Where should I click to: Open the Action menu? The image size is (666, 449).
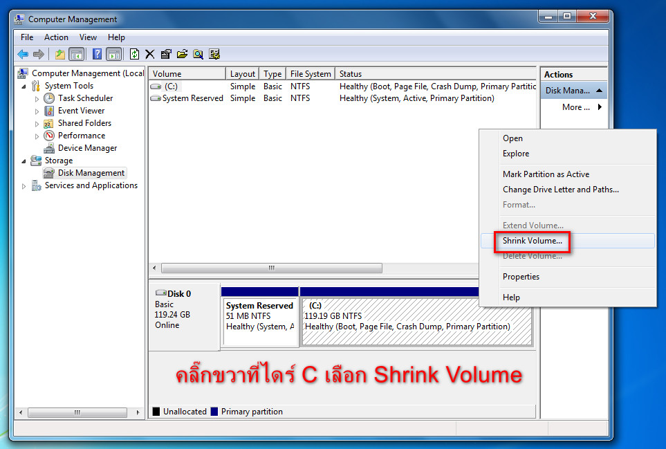pyautogui.click(x=56, y=37)
